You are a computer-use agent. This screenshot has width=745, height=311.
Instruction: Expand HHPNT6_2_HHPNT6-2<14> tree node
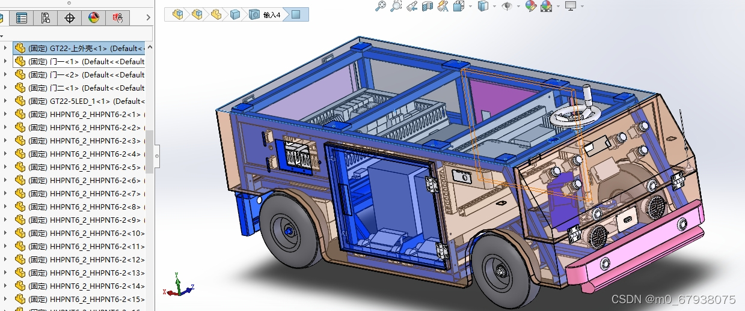(x=5, y=286)
